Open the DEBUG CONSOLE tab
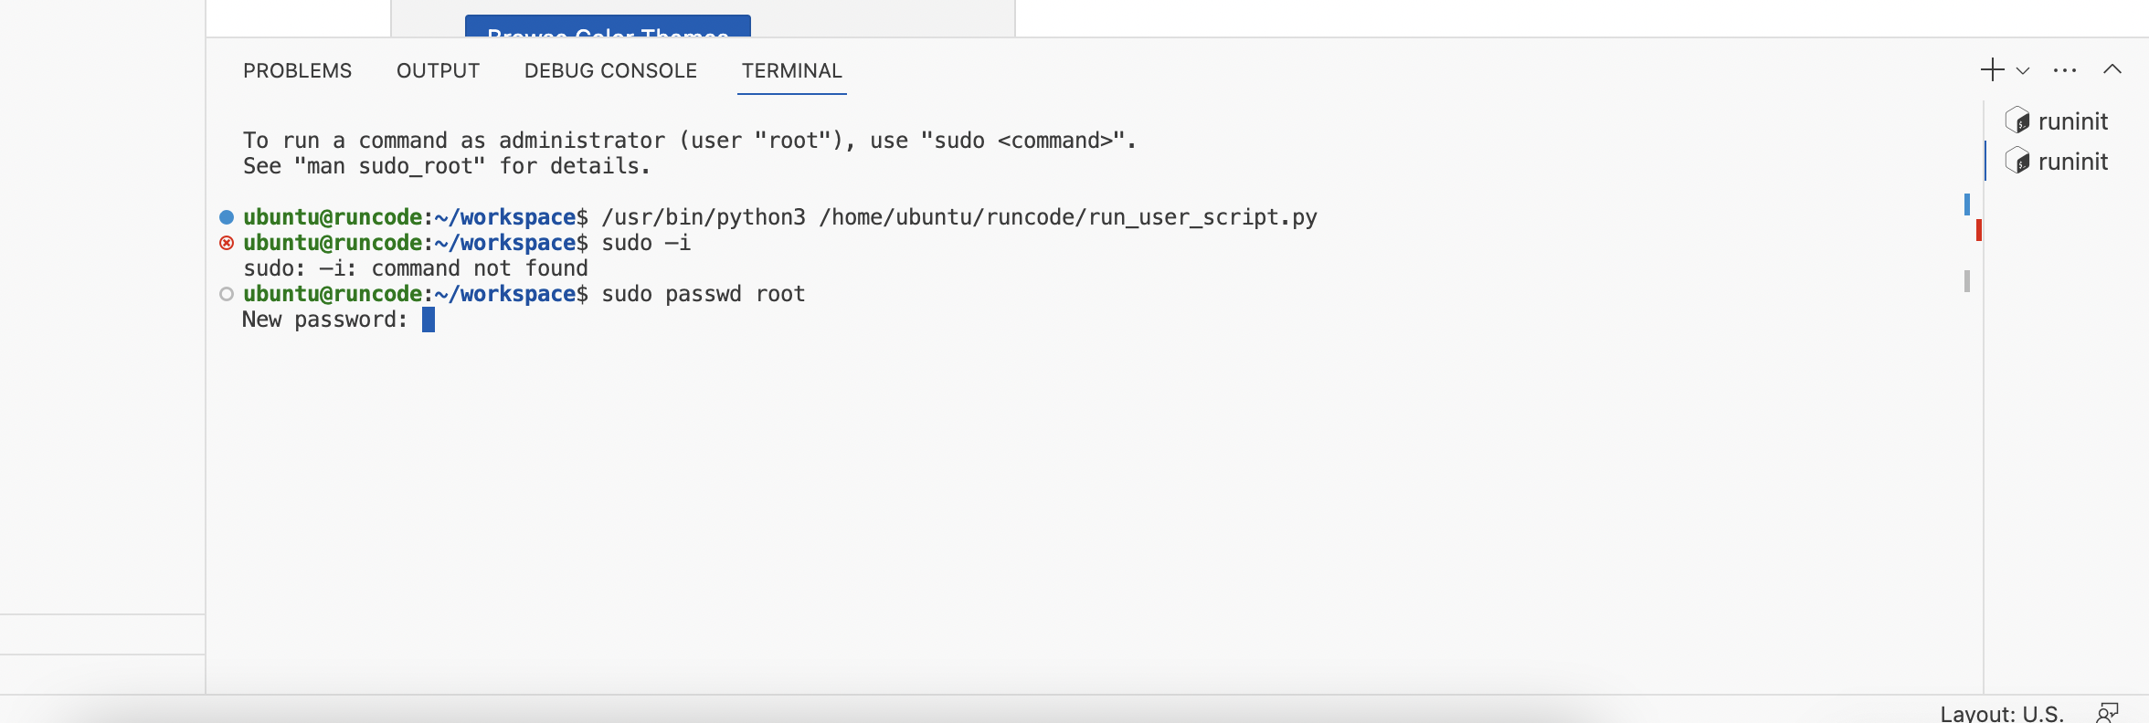 point(609,70)
